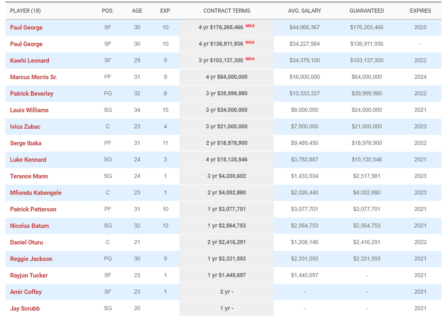Click the $4,052,880 guaranteed value

[366, 193]
